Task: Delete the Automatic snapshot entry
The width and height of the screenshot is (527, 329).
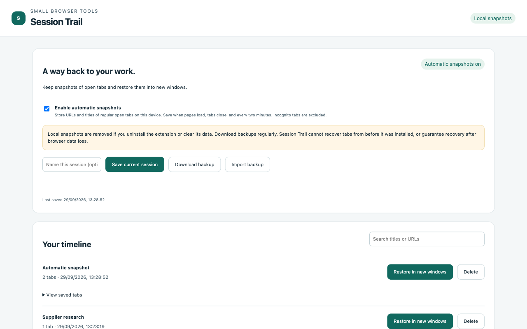Action: coord(471,272)
